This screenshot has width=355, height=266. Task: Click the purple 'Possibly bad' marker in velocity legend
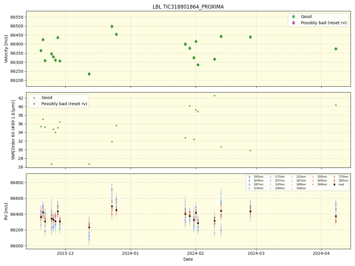pos(293,23)
